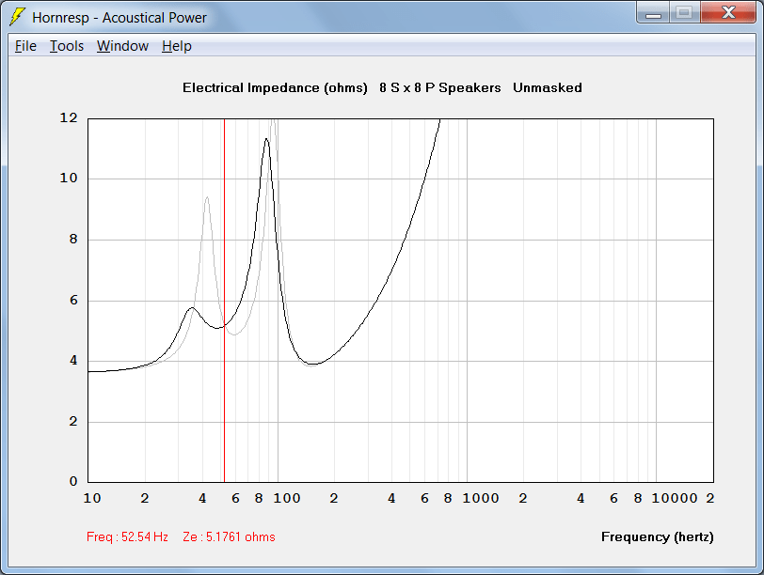Click the black impedance peak near 90 Hz
The height and width of the screenshot is (575, 764).
(266, 140)
